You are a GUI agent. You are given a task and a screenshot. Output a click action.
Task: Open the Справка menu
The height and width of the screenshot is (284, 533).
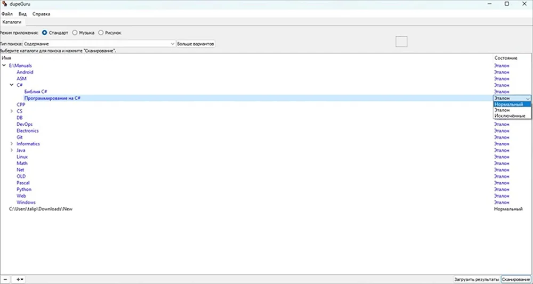pyautogui.click(x=42, y=13)
